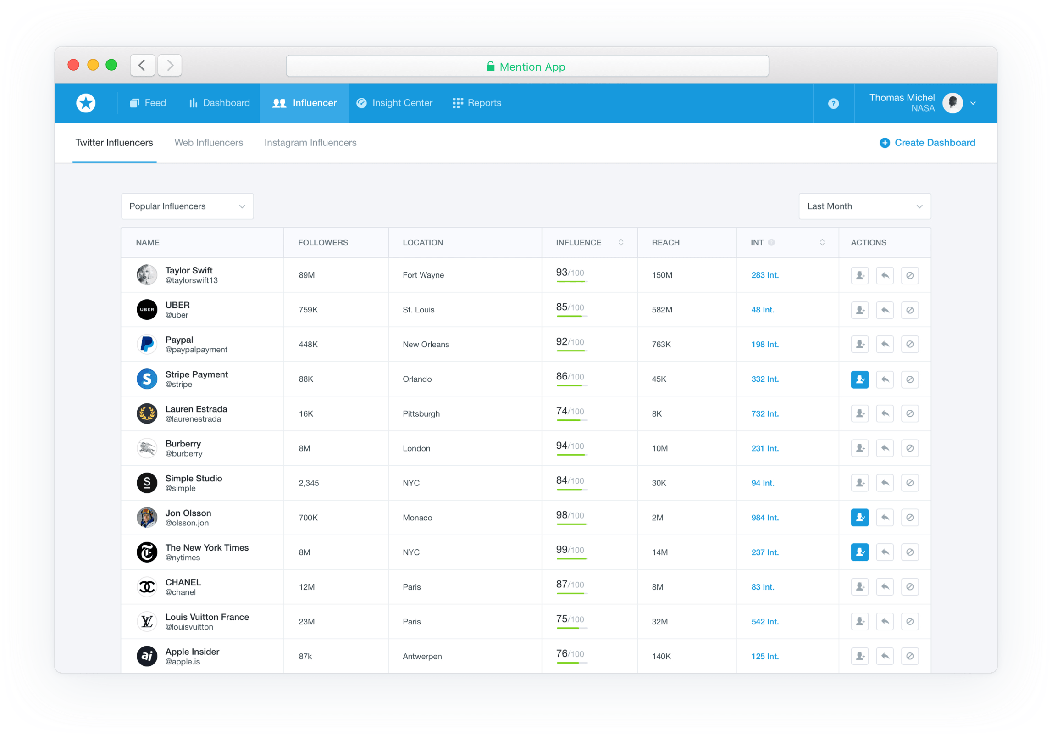Follow Louis Vuitton France

point(859,621)
